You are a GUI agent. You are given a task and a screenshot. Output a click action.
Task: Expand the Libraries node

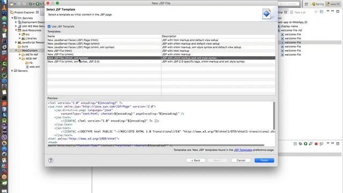(x=20, y=38)
